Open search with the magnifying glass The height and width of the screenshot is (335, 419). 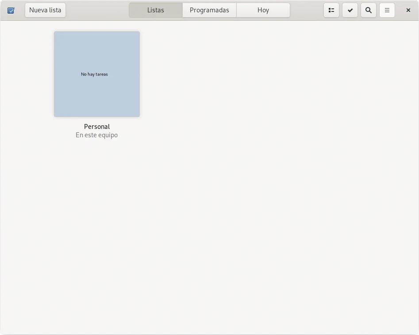(369, 10)
